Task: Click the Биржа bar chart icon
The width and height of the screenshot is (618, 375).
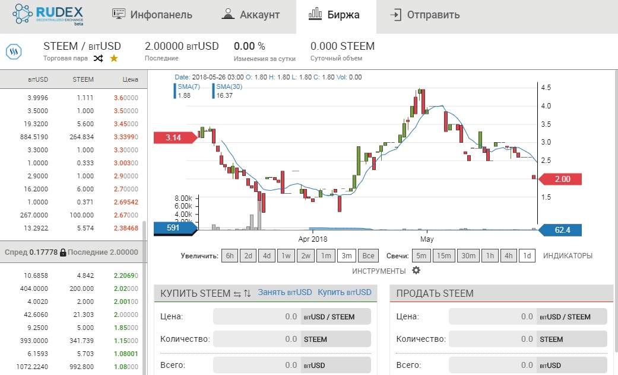Action: pyautogui.click(x=315, y=14)
